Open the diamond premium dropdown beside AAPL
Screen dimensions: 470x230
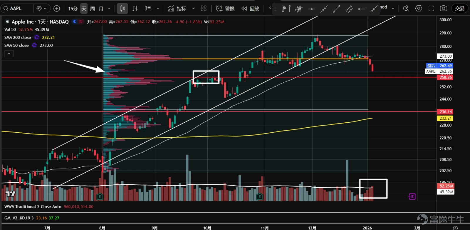coord(42,9)
